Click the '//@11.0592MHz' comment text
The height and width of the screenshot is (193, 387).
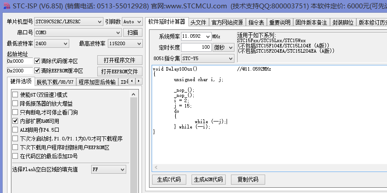254,69
